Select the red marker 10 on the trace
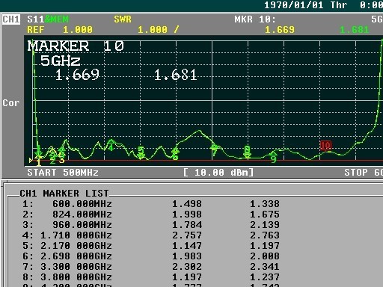Screen dimensions: 383x287 pyautogui.click(x=325, y=146)
